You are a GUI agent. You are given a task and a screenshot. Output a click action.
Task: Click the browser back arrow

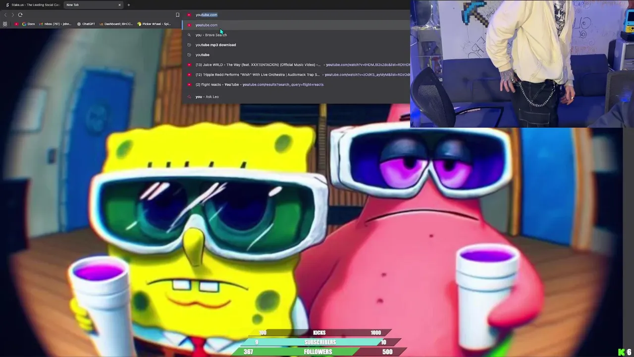tap(5, 15)
